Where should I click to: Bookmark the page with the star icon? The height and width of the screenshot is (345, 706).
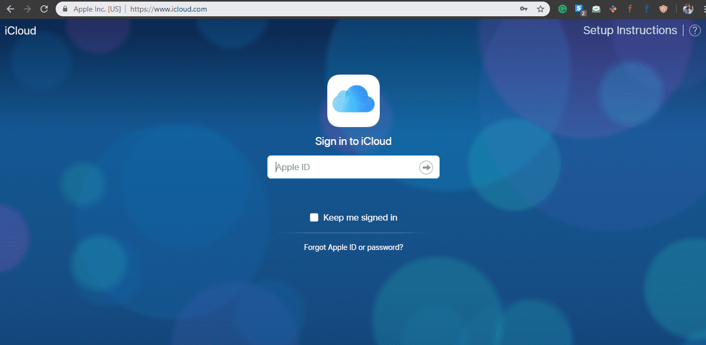(541, 9)
